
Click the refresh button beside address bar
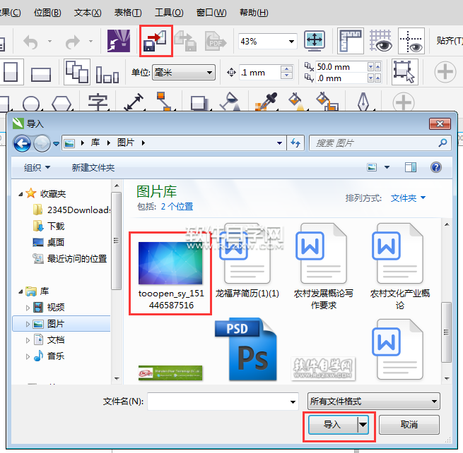(295, 143)
